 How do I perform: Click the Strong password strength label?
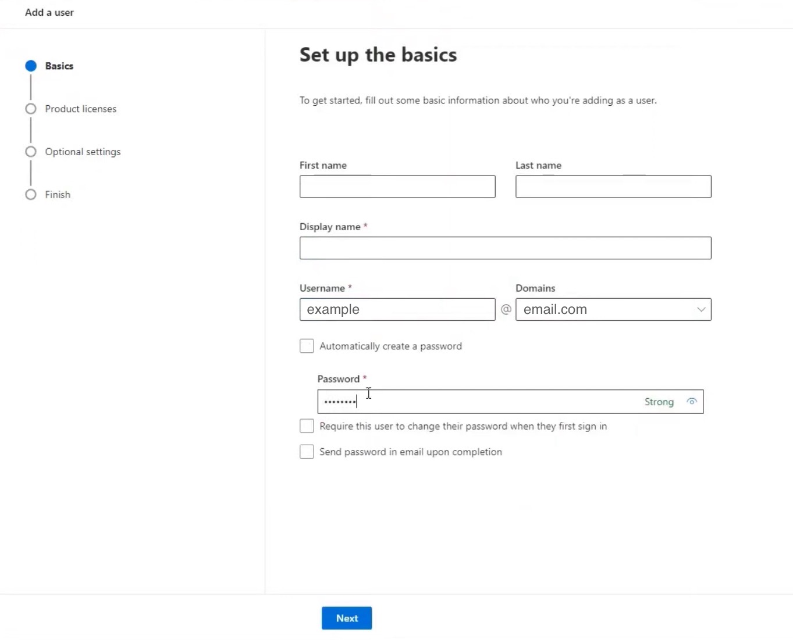point(659,402)
